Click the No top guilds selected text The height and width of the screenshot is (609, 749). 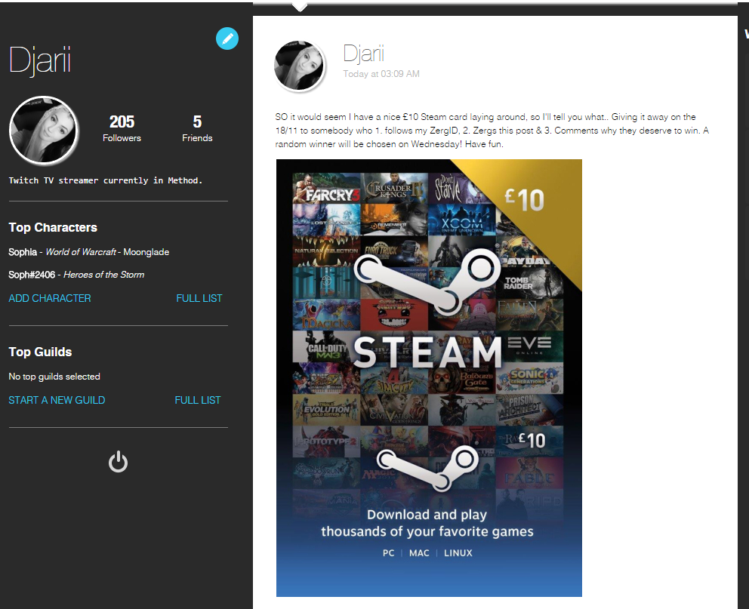coord(54,377)
